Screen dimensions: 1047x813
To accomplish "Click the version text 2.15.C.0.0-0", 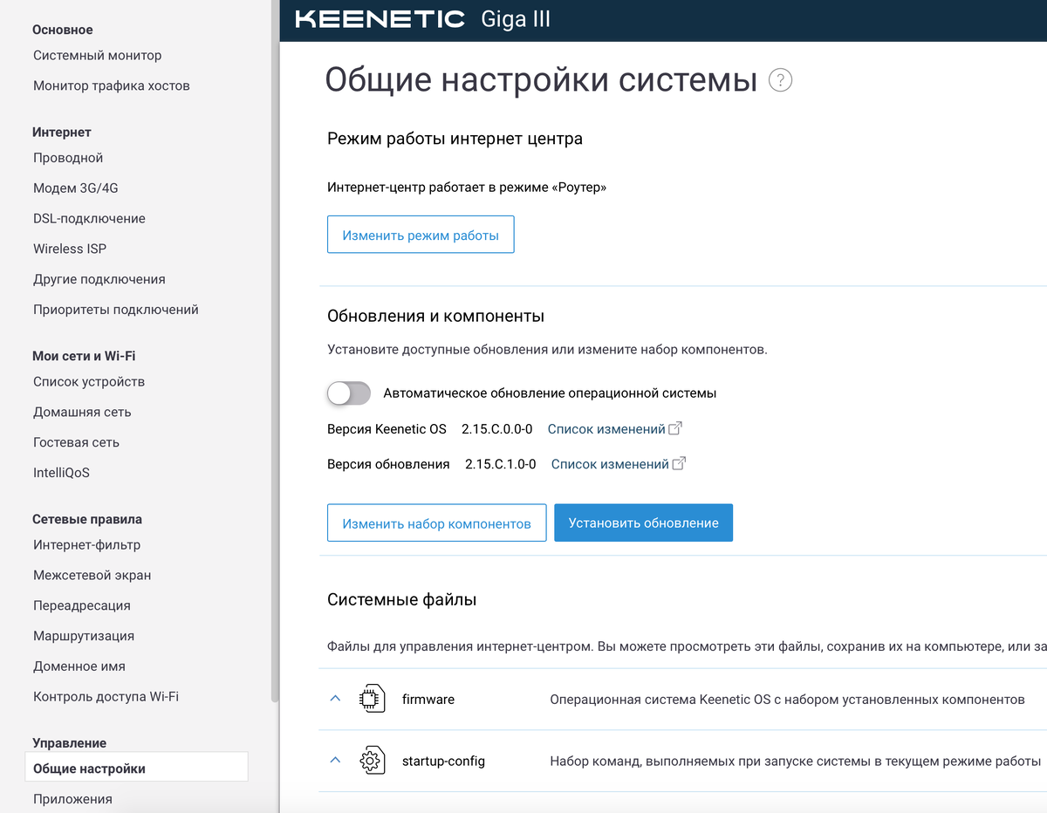I will coord(496,429).
